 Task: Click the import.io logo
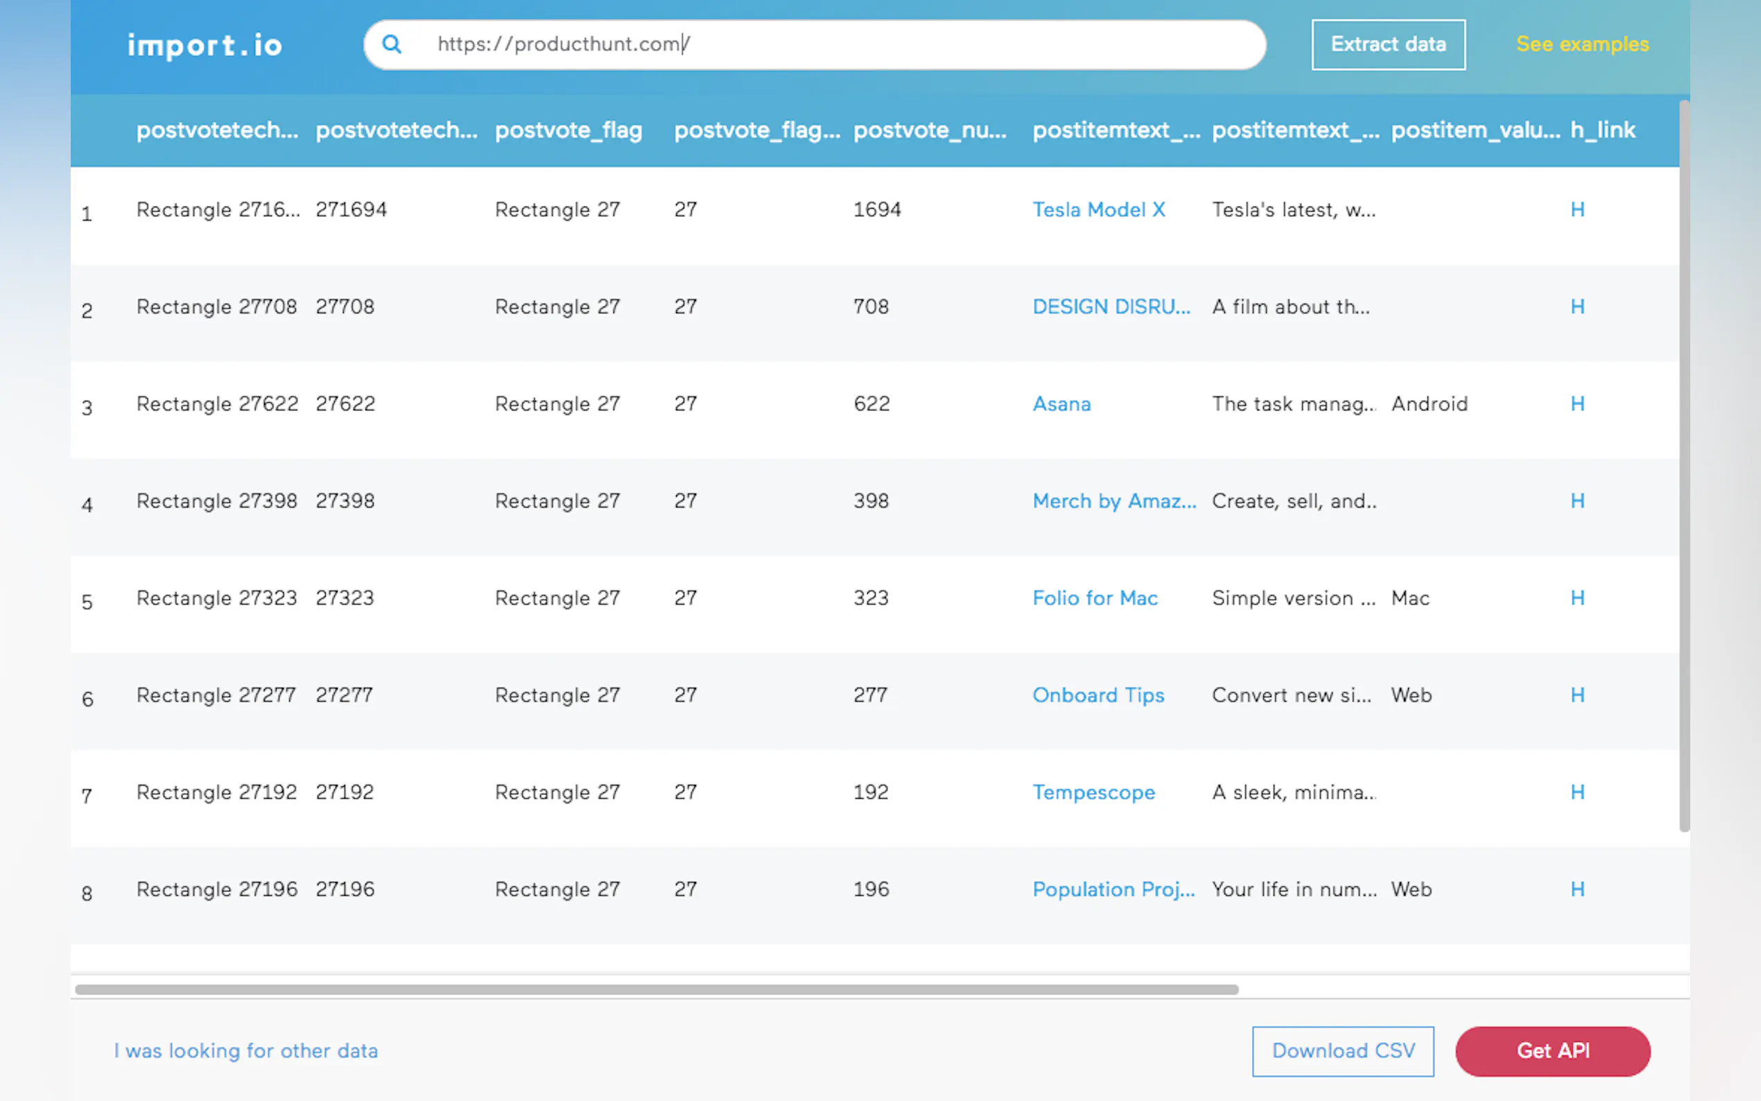tap(205, 45)
